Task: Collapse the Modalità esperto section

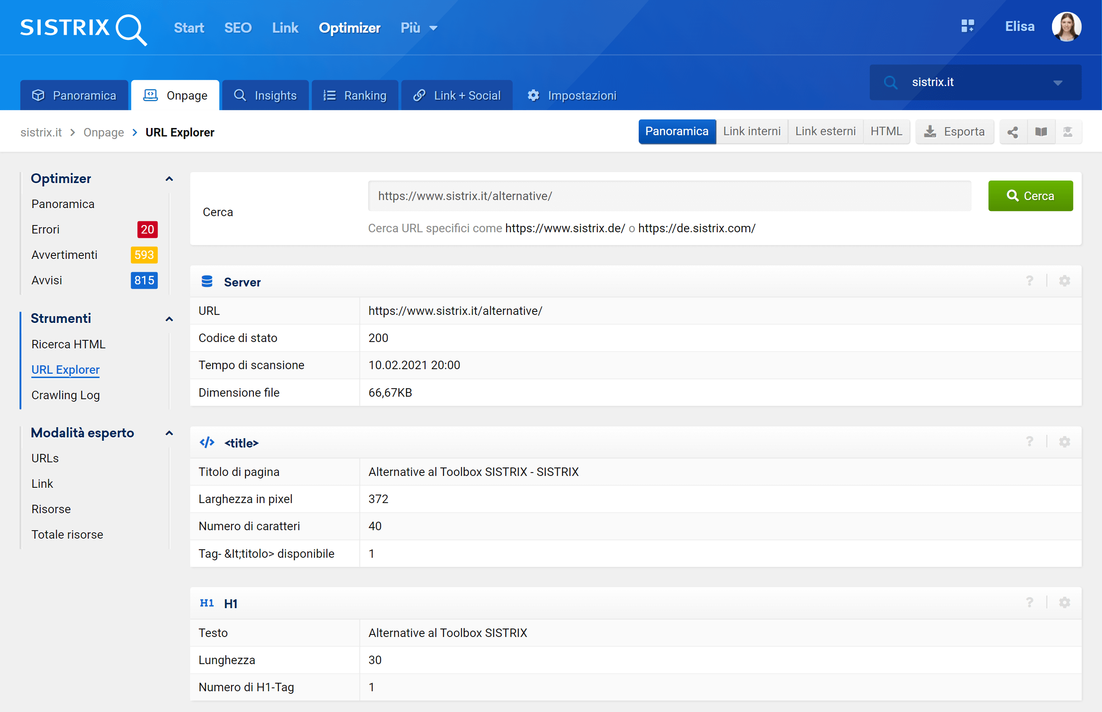Action: pos(169,433)
